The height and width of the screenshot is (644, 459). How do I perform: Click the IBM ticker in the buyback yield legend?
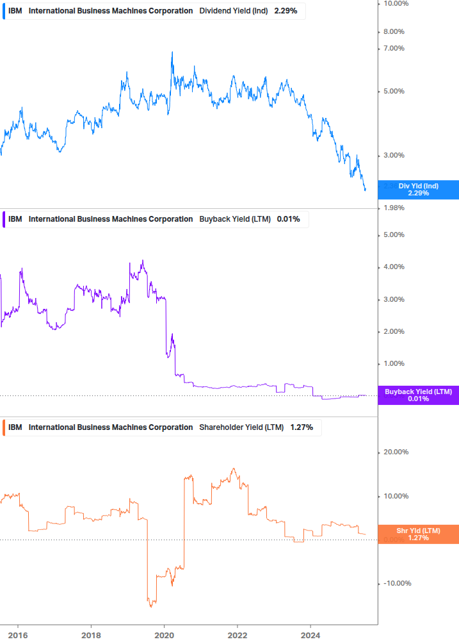pos(15,219)
